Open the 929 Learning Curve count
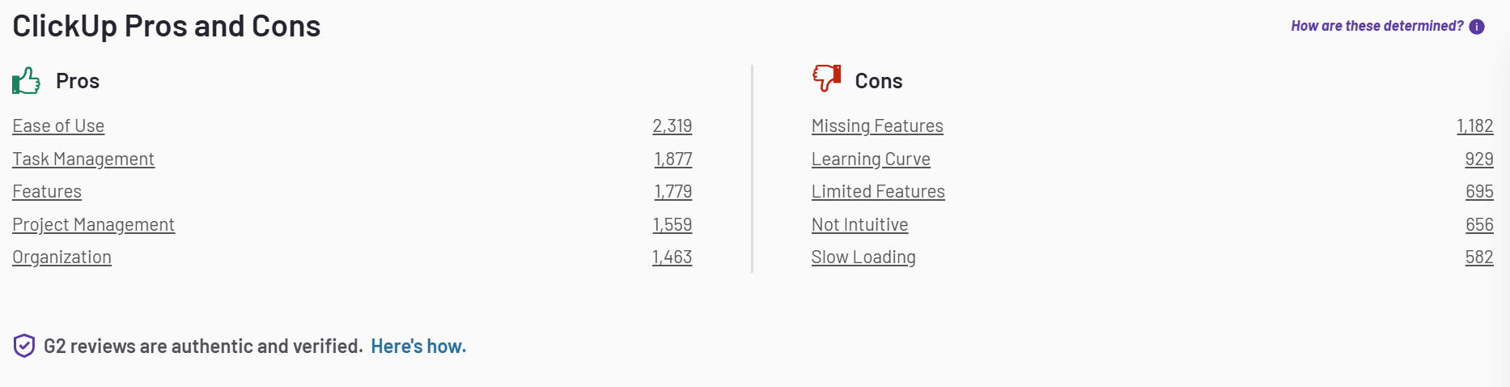The height and width of the screenshot is (387, 1510). point(1479,159)
